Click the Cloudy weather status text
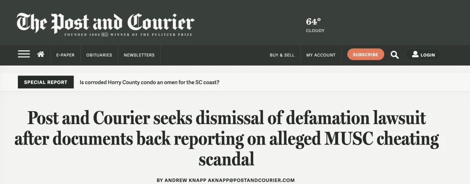The height and width of the screenshot is (184, 470). [x=315, y=31]
